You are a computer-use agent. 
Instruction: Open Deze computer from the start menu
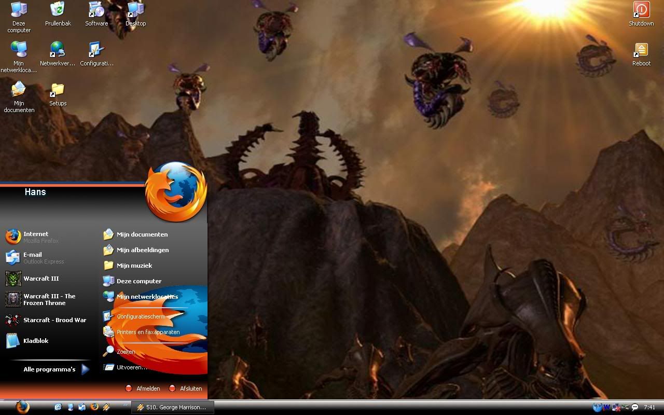click(x=133, y=281)
